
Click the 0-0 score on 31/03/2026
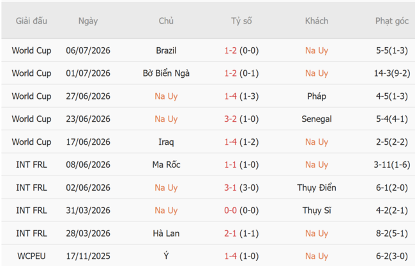tap(230, 211)
